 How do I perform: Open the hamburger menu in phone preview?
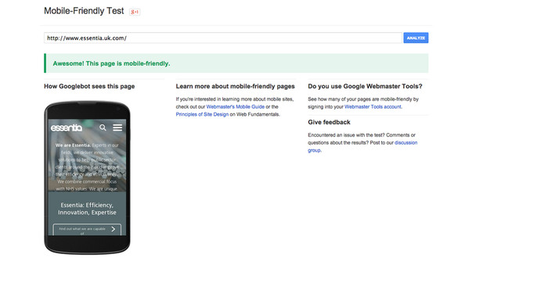pyautogui.click(x=117, y=127)
